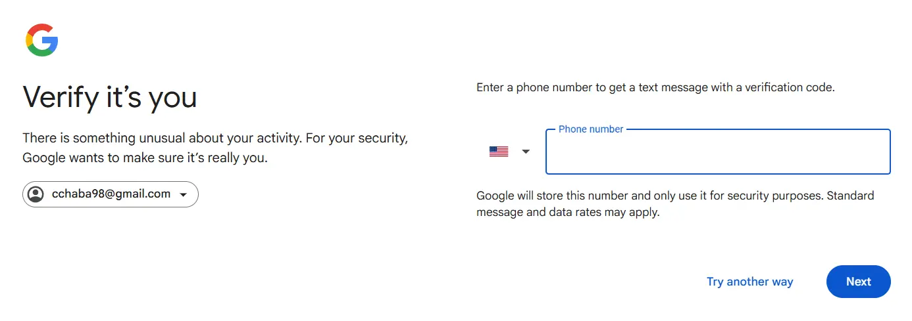Focus the Phone number input field
912x321 pixels.
718,152
